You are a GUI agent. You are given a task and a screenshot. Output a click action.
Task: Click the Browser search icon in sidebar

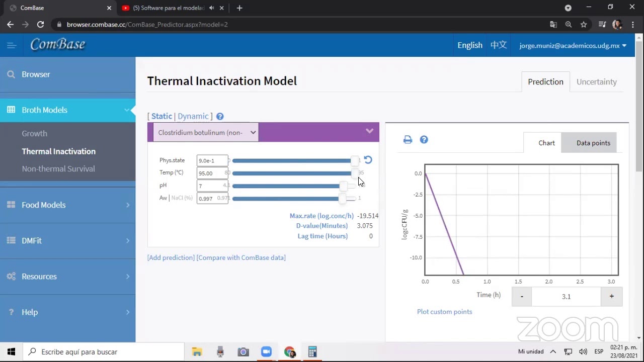(x=11, y=74)
